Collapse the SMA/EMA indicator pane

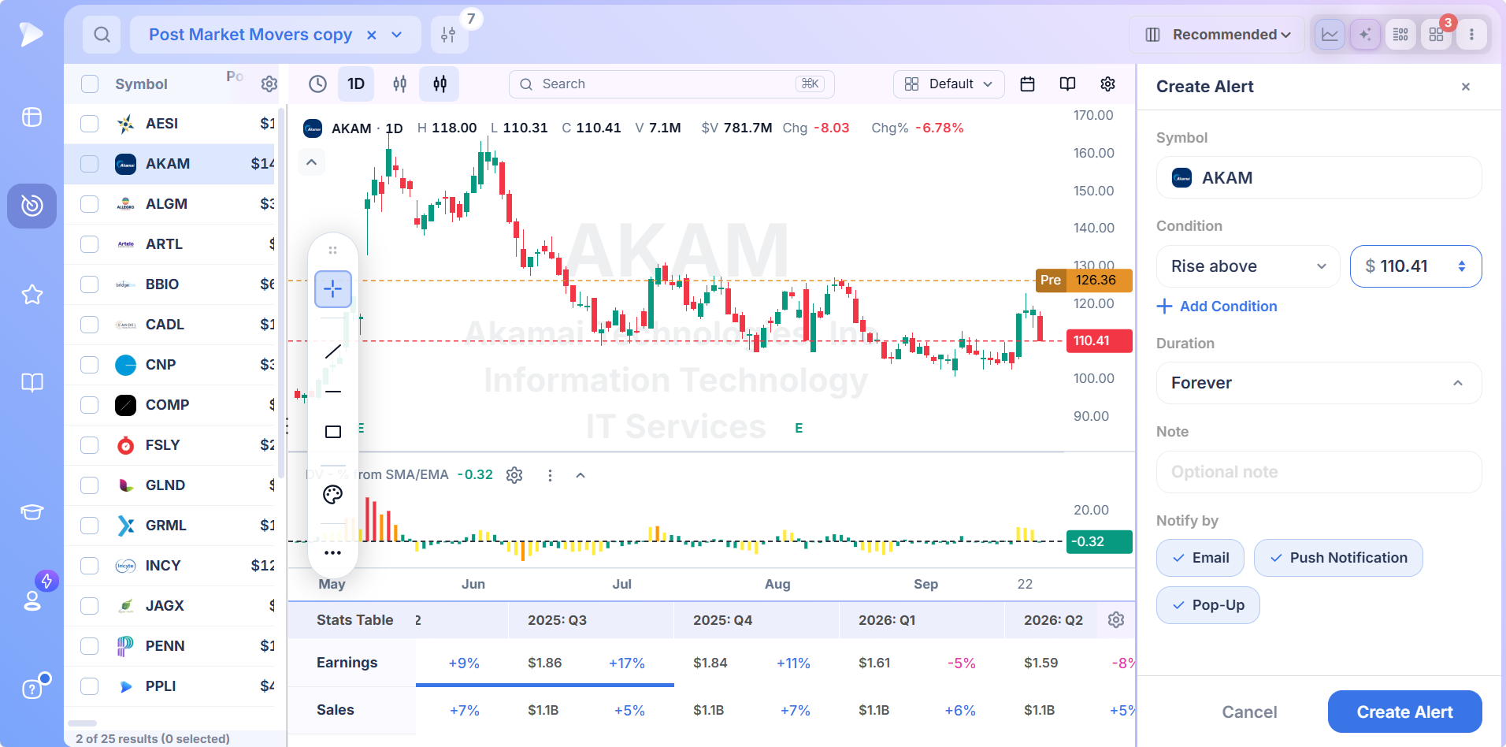pos(581,475)
